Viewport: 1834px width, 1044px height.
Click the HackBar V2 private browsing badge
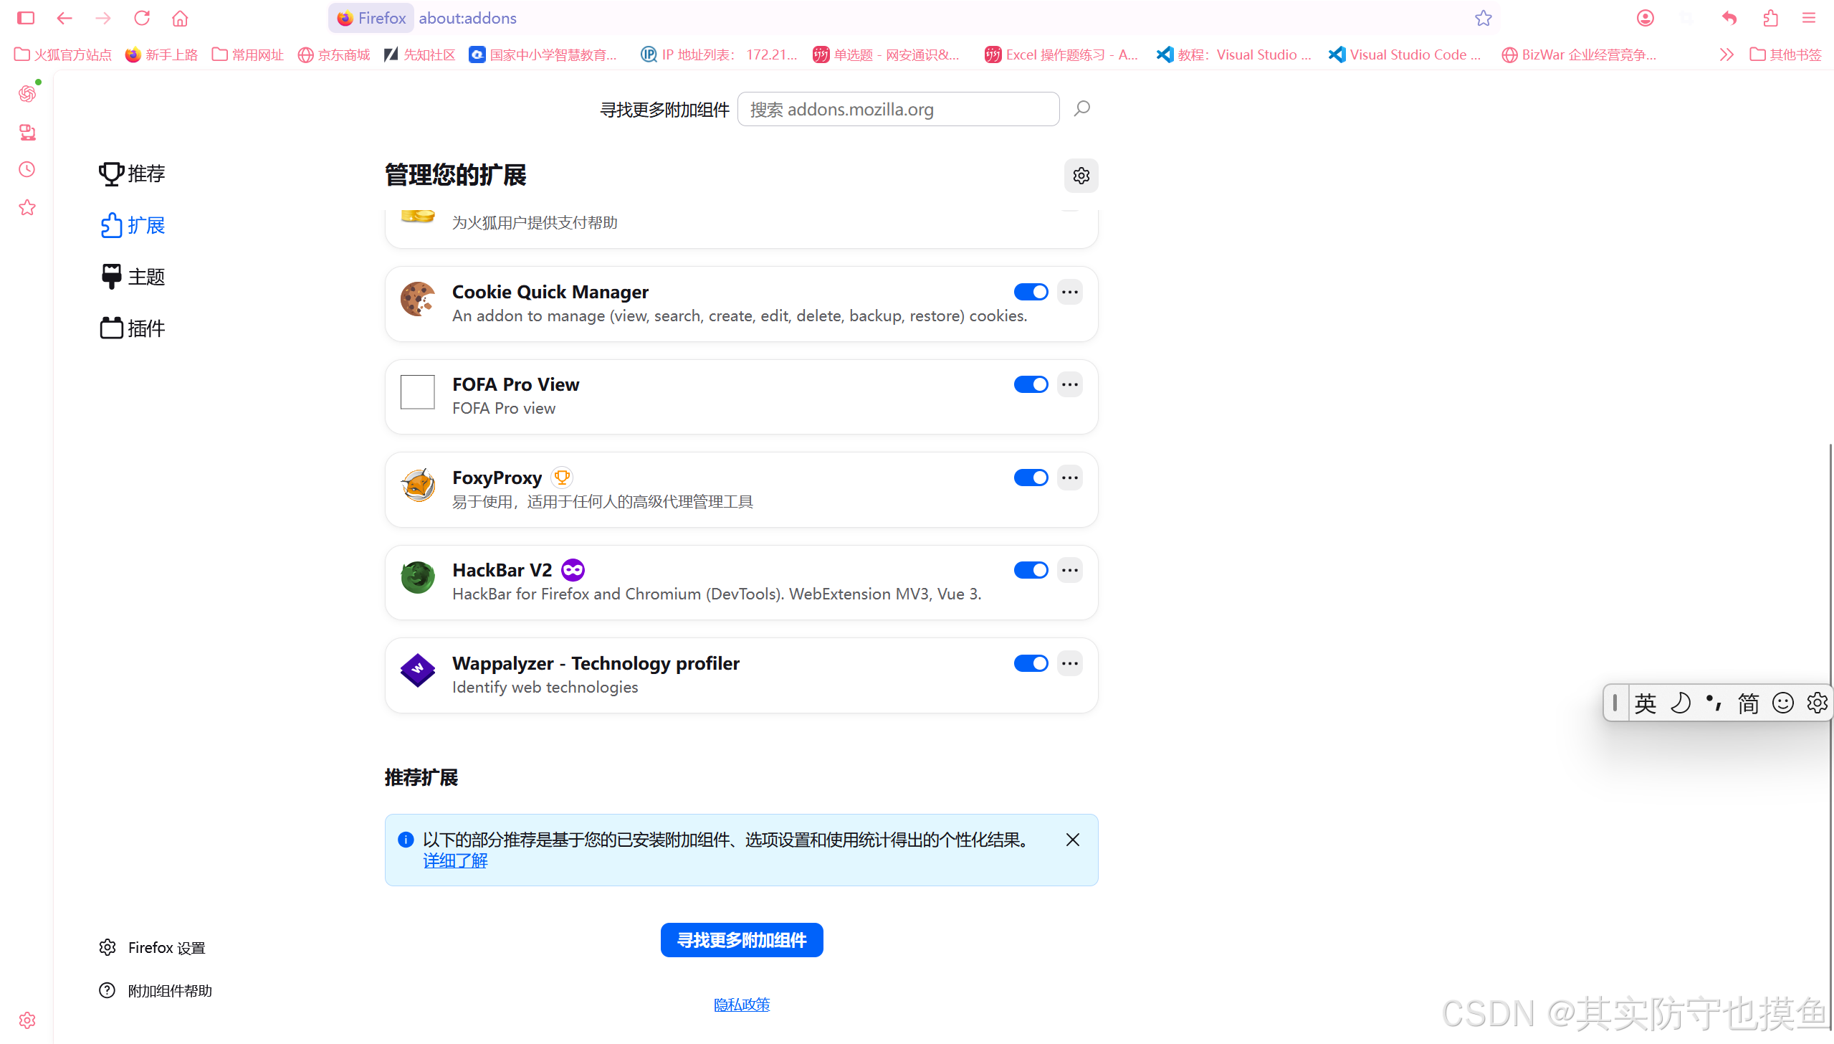click(573, 570)
